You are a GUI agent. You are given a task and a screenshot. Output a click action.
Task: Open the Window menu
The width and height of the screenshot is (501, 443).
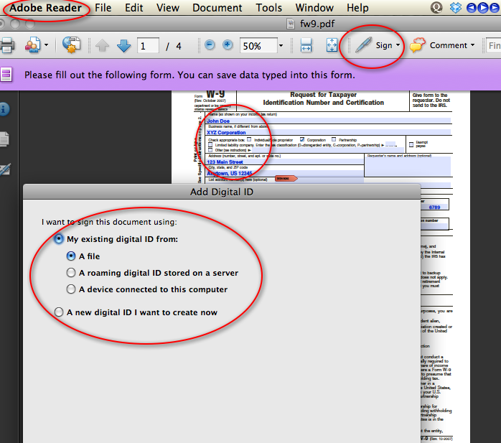[x=314, y=8]
